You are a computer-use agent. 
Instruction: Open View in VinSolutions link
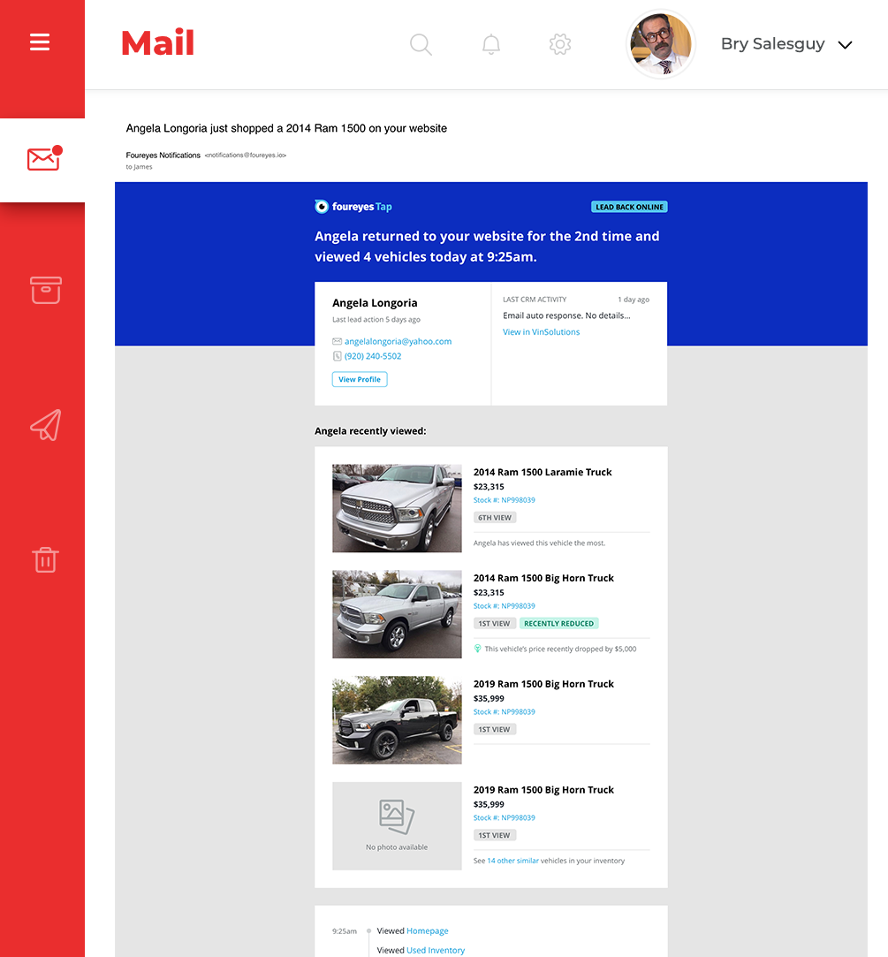[x=541, y=332]
